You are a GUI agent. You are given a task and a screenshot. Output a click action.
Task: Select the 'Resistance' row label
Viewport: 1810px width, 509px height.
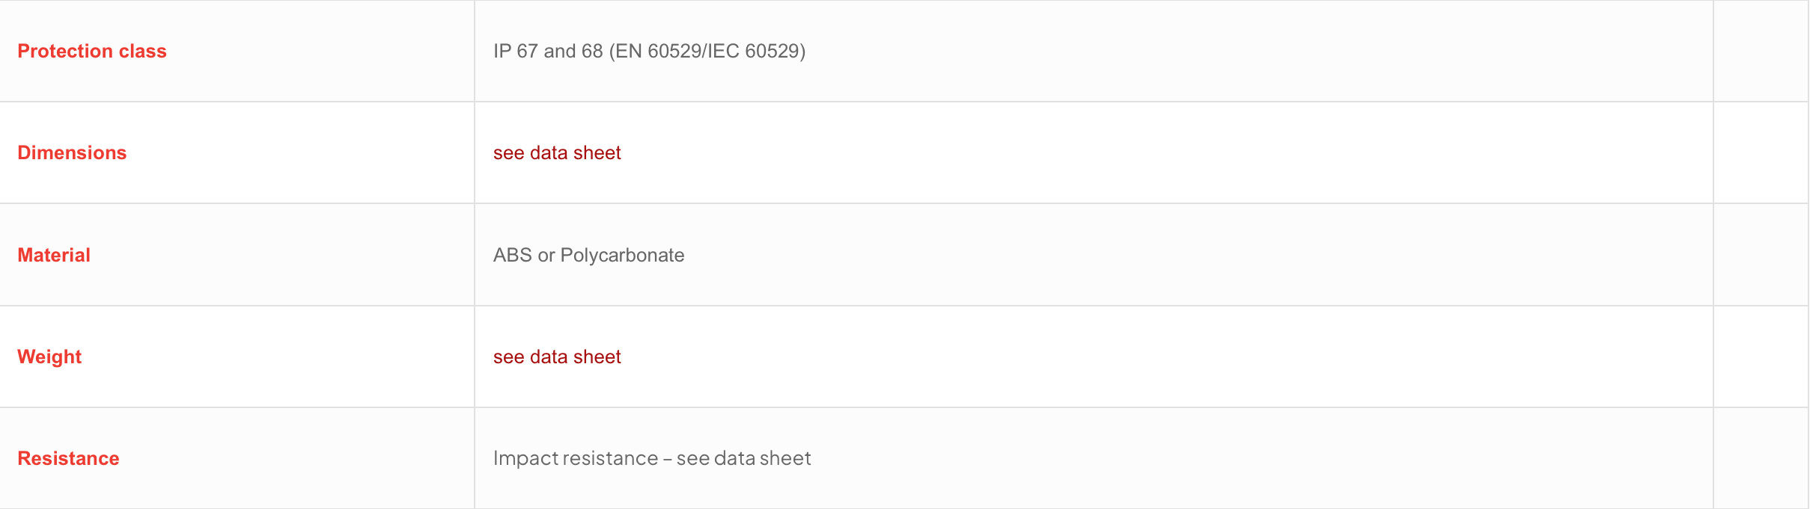[x=68, y=458]
